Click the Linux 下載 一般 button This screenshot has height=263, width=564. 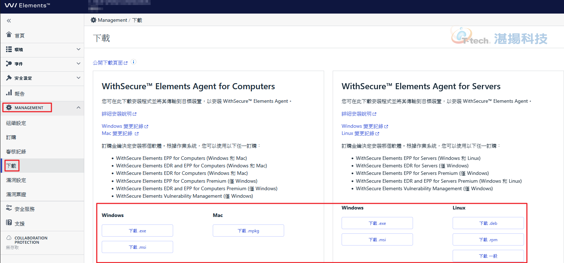pos(488,256)
